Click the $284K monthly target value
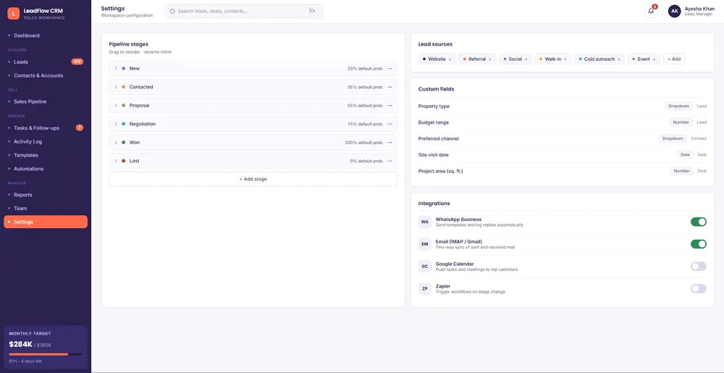Screen dimensions: 724x373 point(20,344)
